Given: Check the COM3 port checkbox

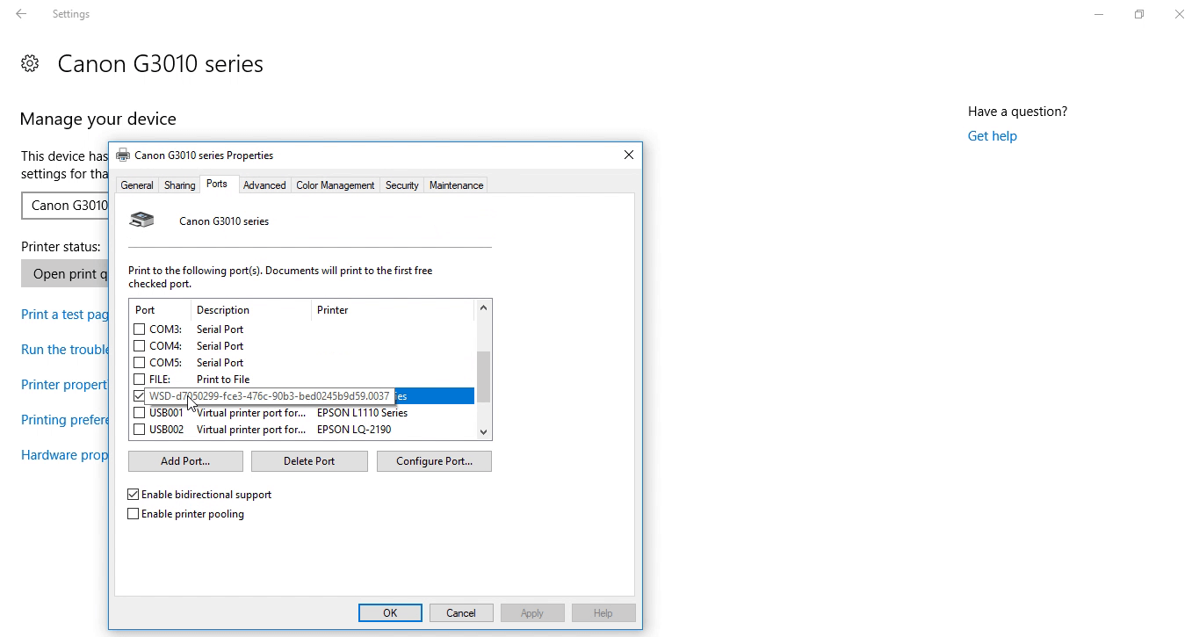Looking at the screenshot, I should point(139,329).
